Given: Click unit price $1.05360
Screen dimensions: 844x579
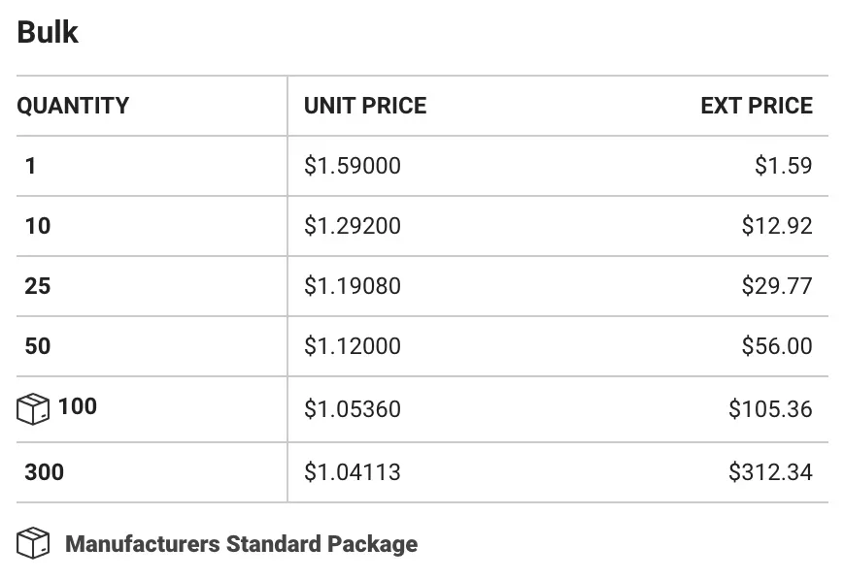Looking at the screenshot, I should coord(352,409).
